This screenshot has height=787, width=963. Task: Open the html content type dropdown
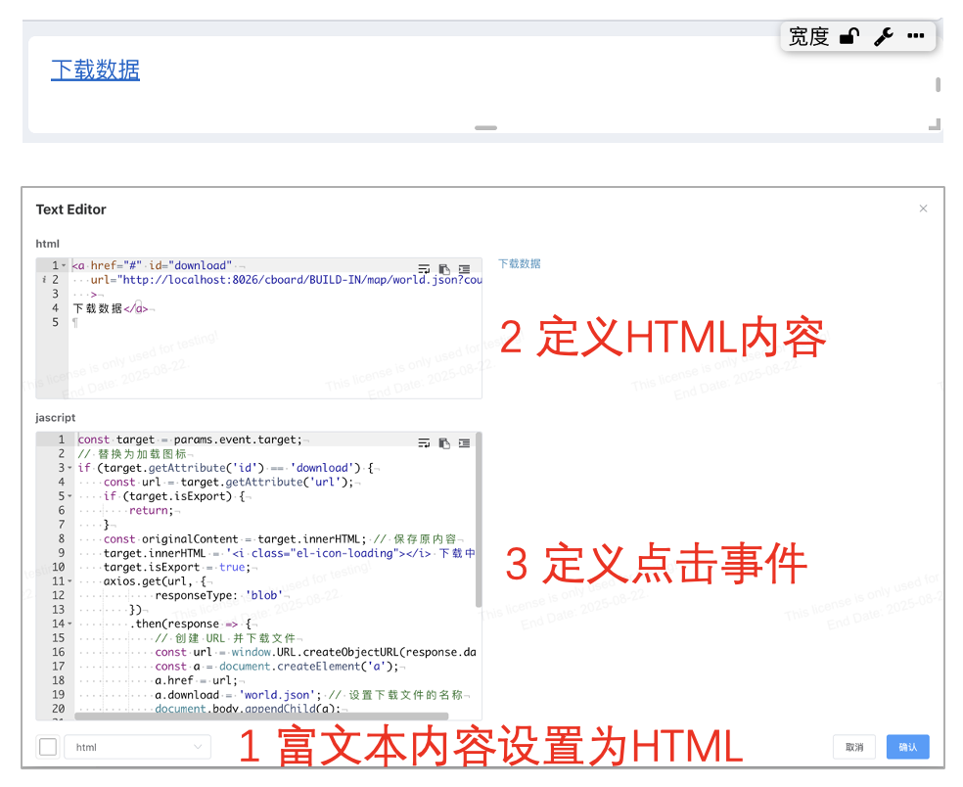point(137,747)
